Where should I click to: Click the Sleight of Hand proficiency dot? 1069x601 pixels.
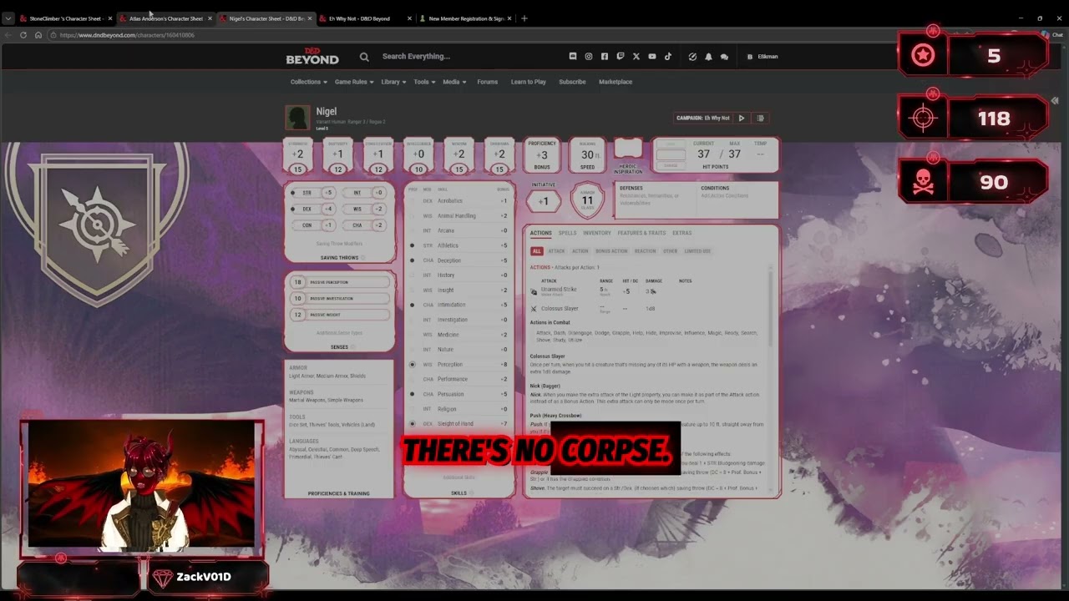[x=412, y=424]
